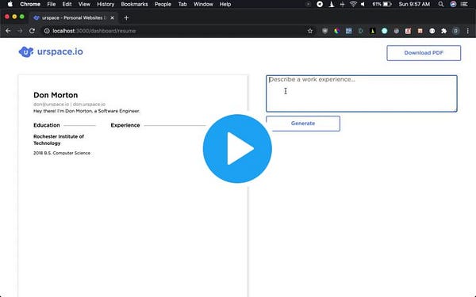This screenshot has width=476, height=297.
Task: Click the gray round extension icon
Action: 396,31
